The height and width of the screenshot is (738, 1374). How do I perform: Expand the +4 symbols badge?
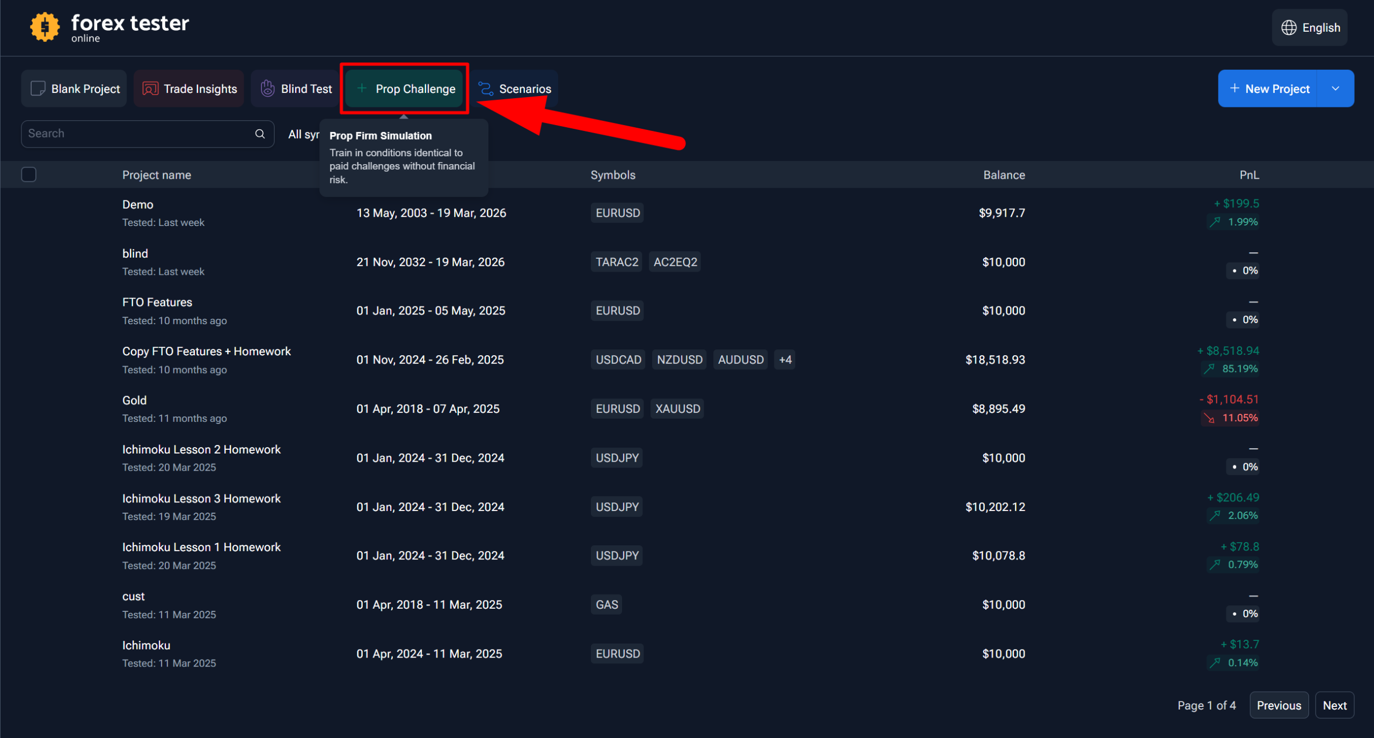[x=785, y=360]
